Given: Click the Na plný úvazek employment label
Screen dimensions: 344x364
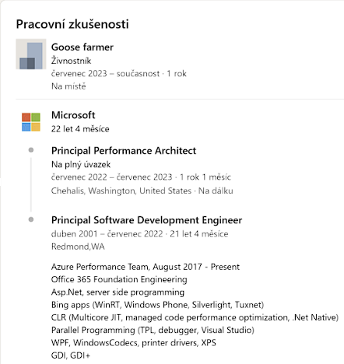Looking at the screenshot, I should [81, 164].
